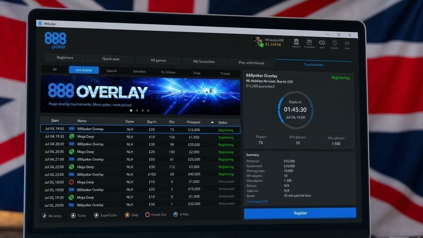
Task: Click the Knock-Out legend icon
Action: [147, 214]
